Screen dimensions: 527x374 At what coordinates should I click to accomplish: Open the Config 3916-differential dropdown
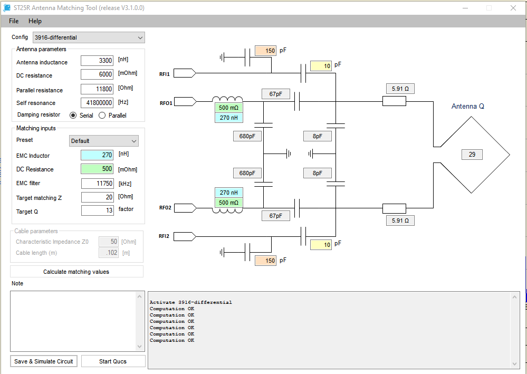(x=89, y=37)
